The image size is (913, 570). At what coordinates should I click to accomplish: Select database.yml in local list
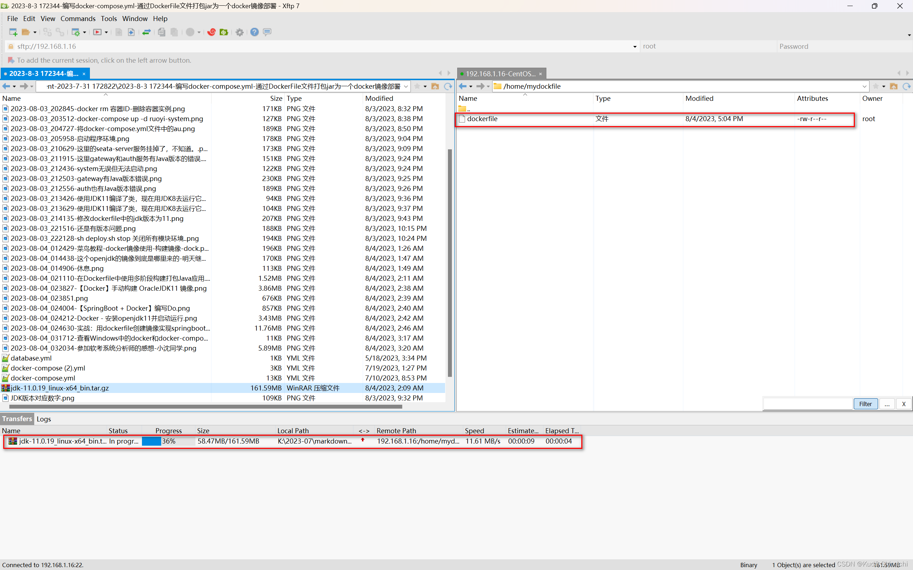pos(223,358)
